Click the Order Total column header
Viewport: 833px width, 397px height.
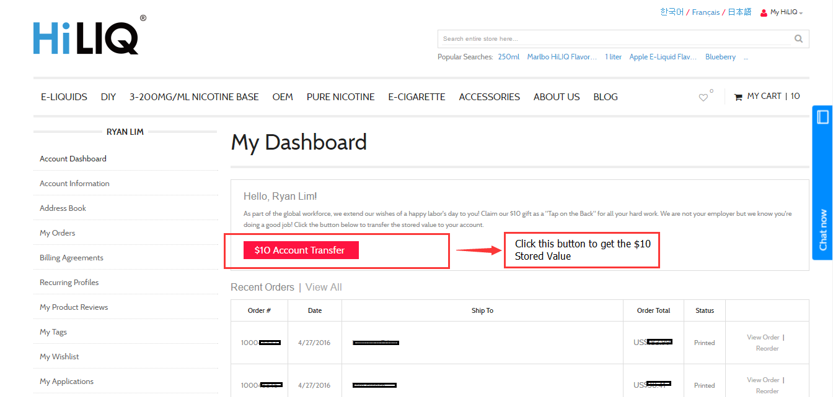(654, 311)
